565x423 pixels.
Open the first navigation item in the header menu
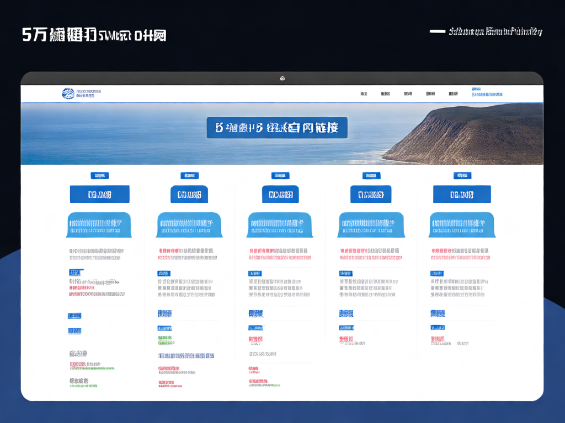tap(364, 94)
